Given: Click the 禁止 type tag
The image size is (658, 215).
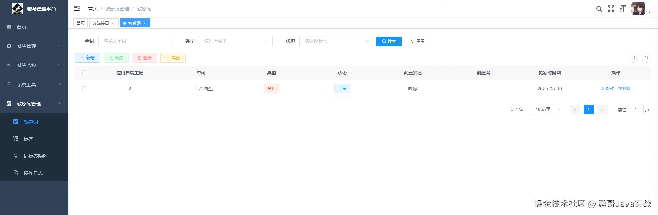Looking at the screenshot, I should pos(272,89).
